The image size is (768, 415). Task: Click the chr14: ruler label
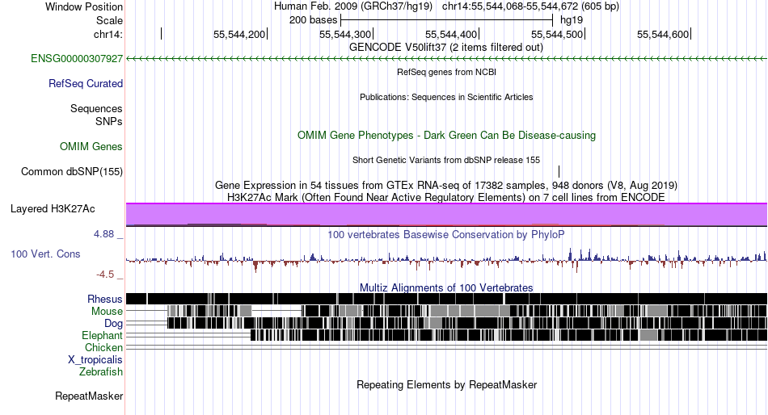[x=108, y=34]
